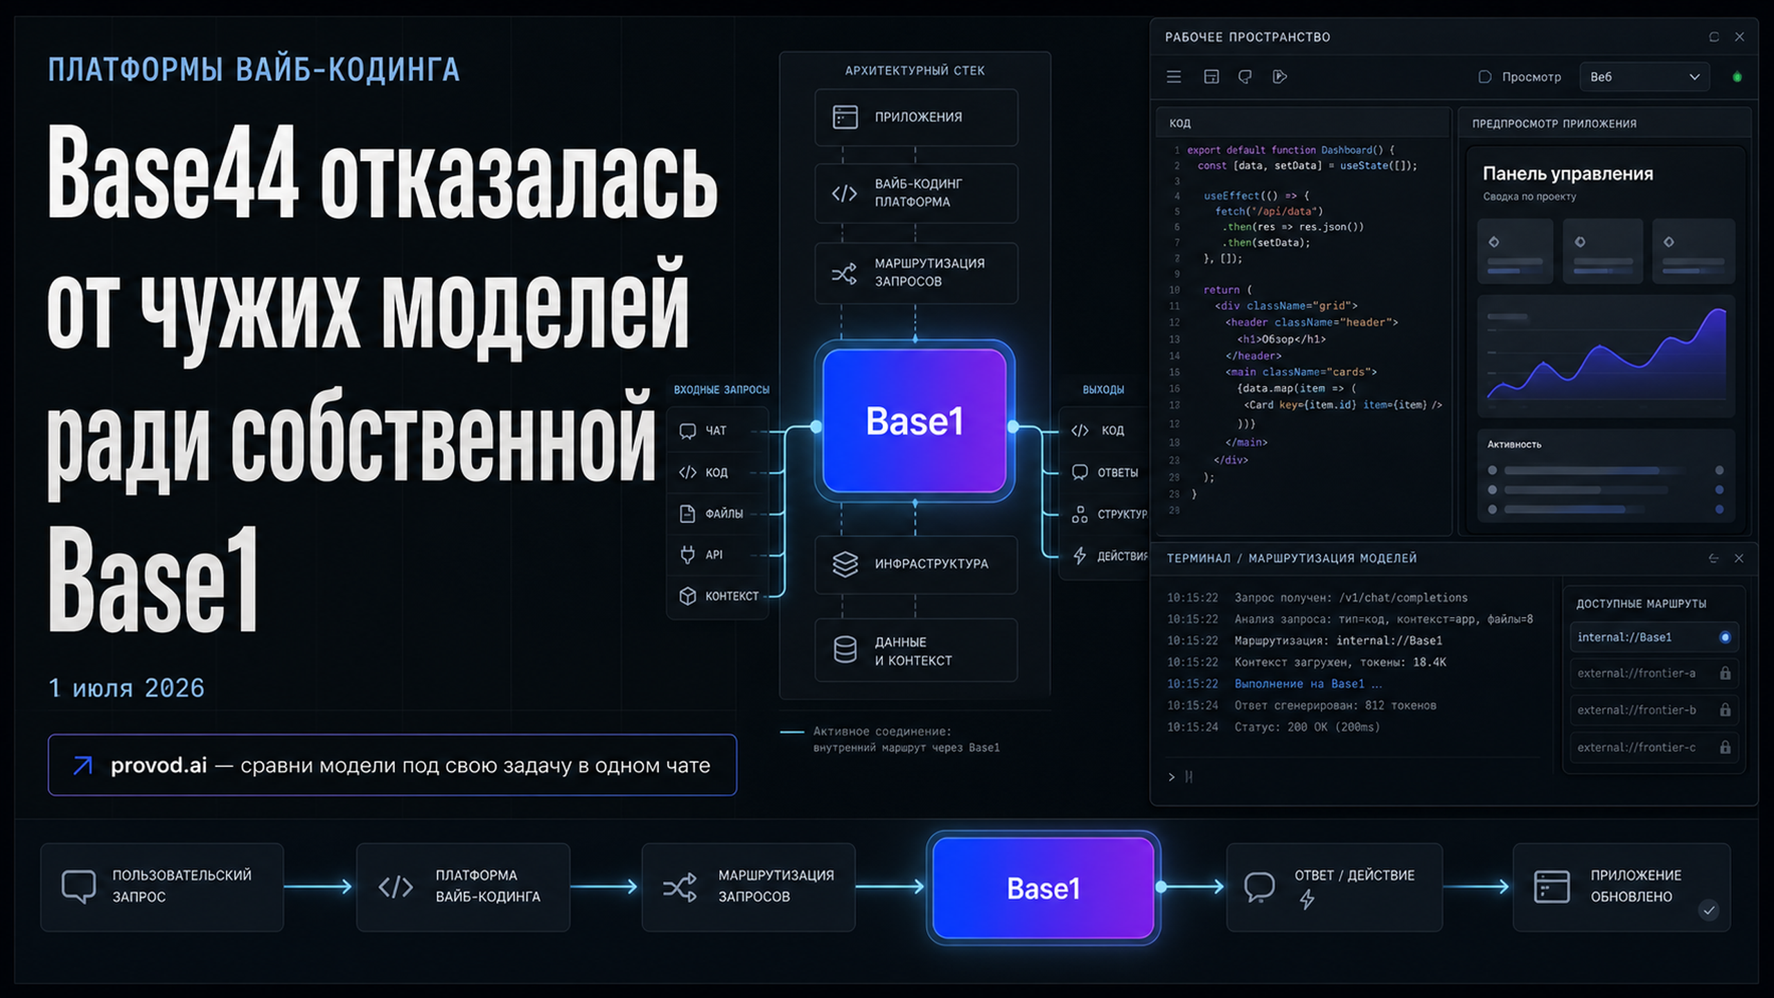The height and width of the screenshot is (998, 1774).
Task: Select the Предпросмотр приложения panel tab
Action: (1554, 123)
